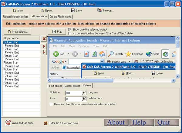Screen dimensions: 182x133
Task: Click the order full version icon
Action: [x=45, y=123]
